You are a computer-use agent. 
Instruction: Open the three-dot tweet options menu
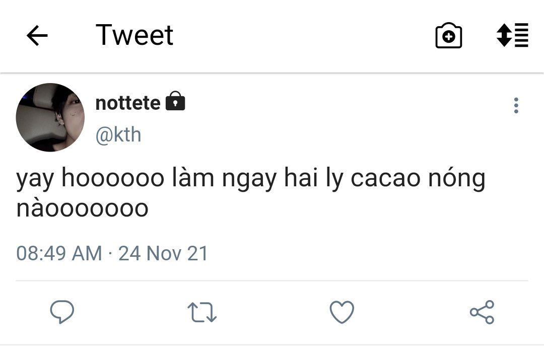(x=516, y=106)
